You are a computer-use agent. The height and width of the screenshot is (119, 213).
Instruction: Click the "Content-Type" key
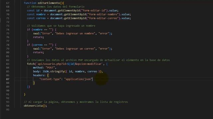(50, 79)
